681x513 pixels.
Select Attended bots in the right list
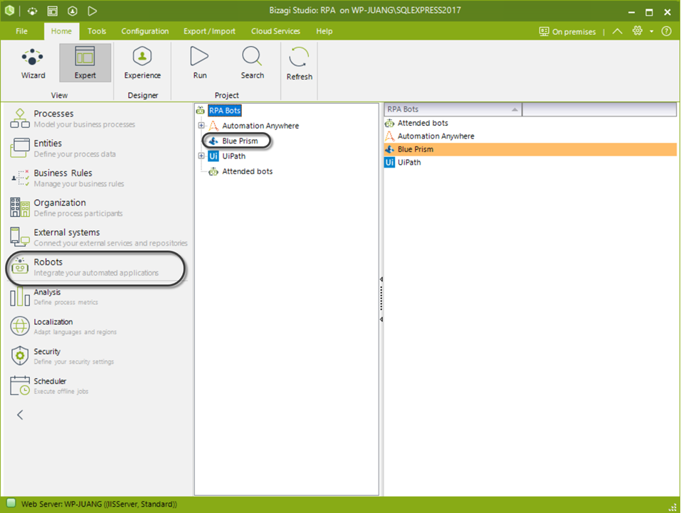click(x=423, y=123)
